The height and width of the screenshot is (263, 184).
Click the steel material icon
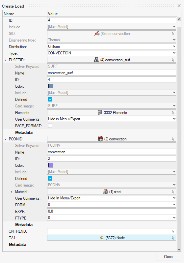point(105,191)
